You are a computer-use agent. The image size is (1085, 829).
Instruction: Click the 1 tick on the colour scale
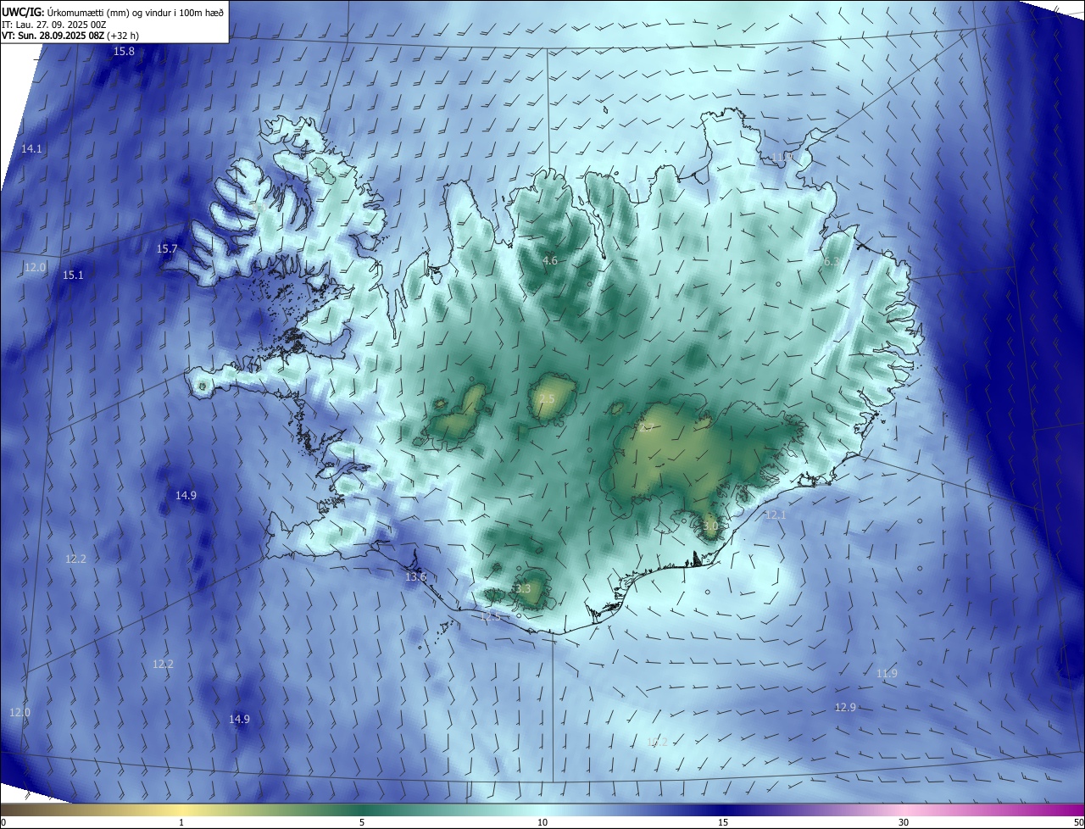point(181,822)
